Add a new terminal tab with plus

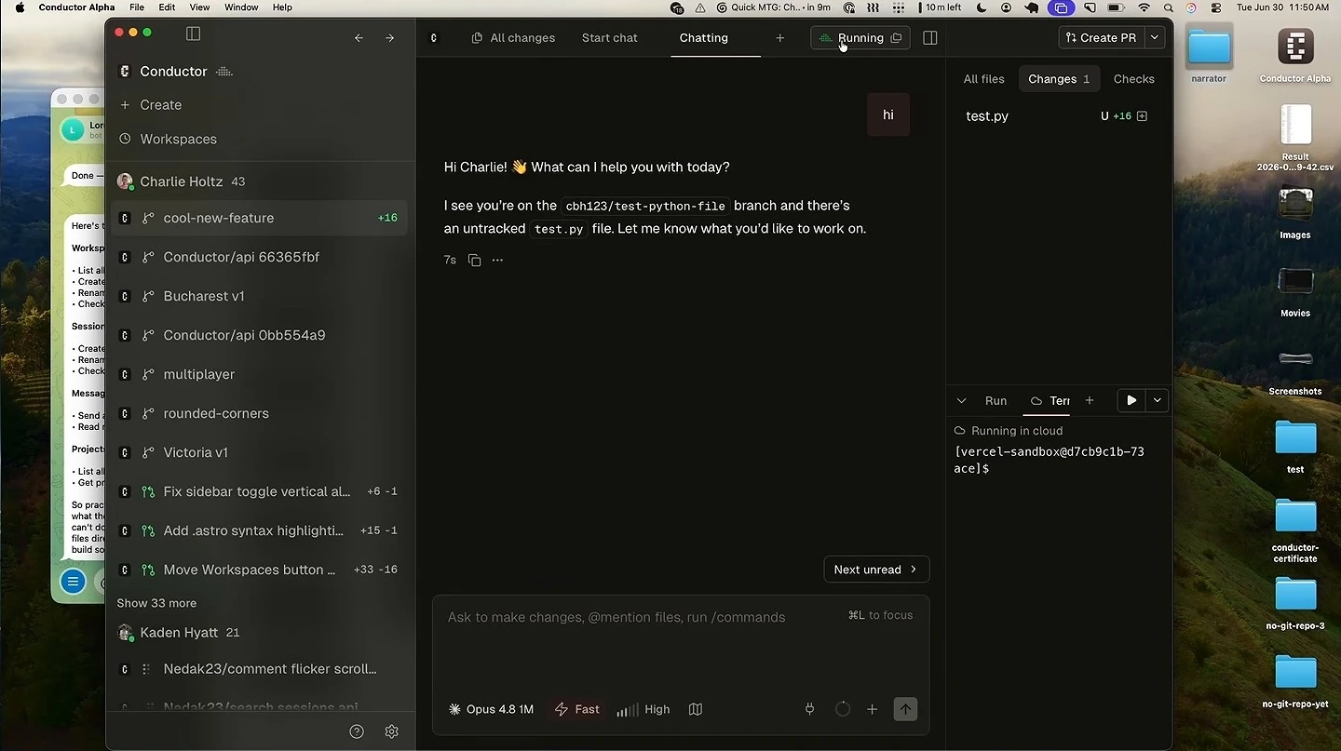click(x=1090, y=400)
